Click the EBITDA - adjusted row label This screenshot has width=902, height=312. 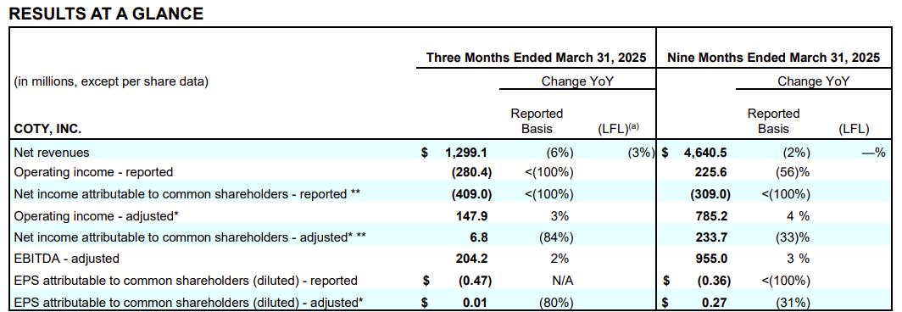[x=66, y=259]
